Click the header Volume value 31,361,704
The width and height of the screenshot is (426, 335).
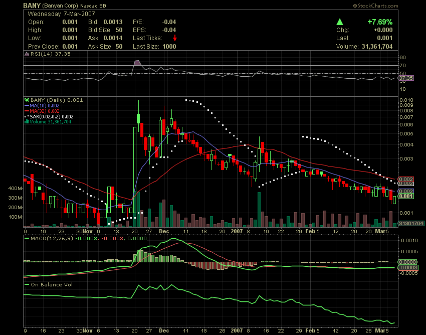(x=377, y=47)
